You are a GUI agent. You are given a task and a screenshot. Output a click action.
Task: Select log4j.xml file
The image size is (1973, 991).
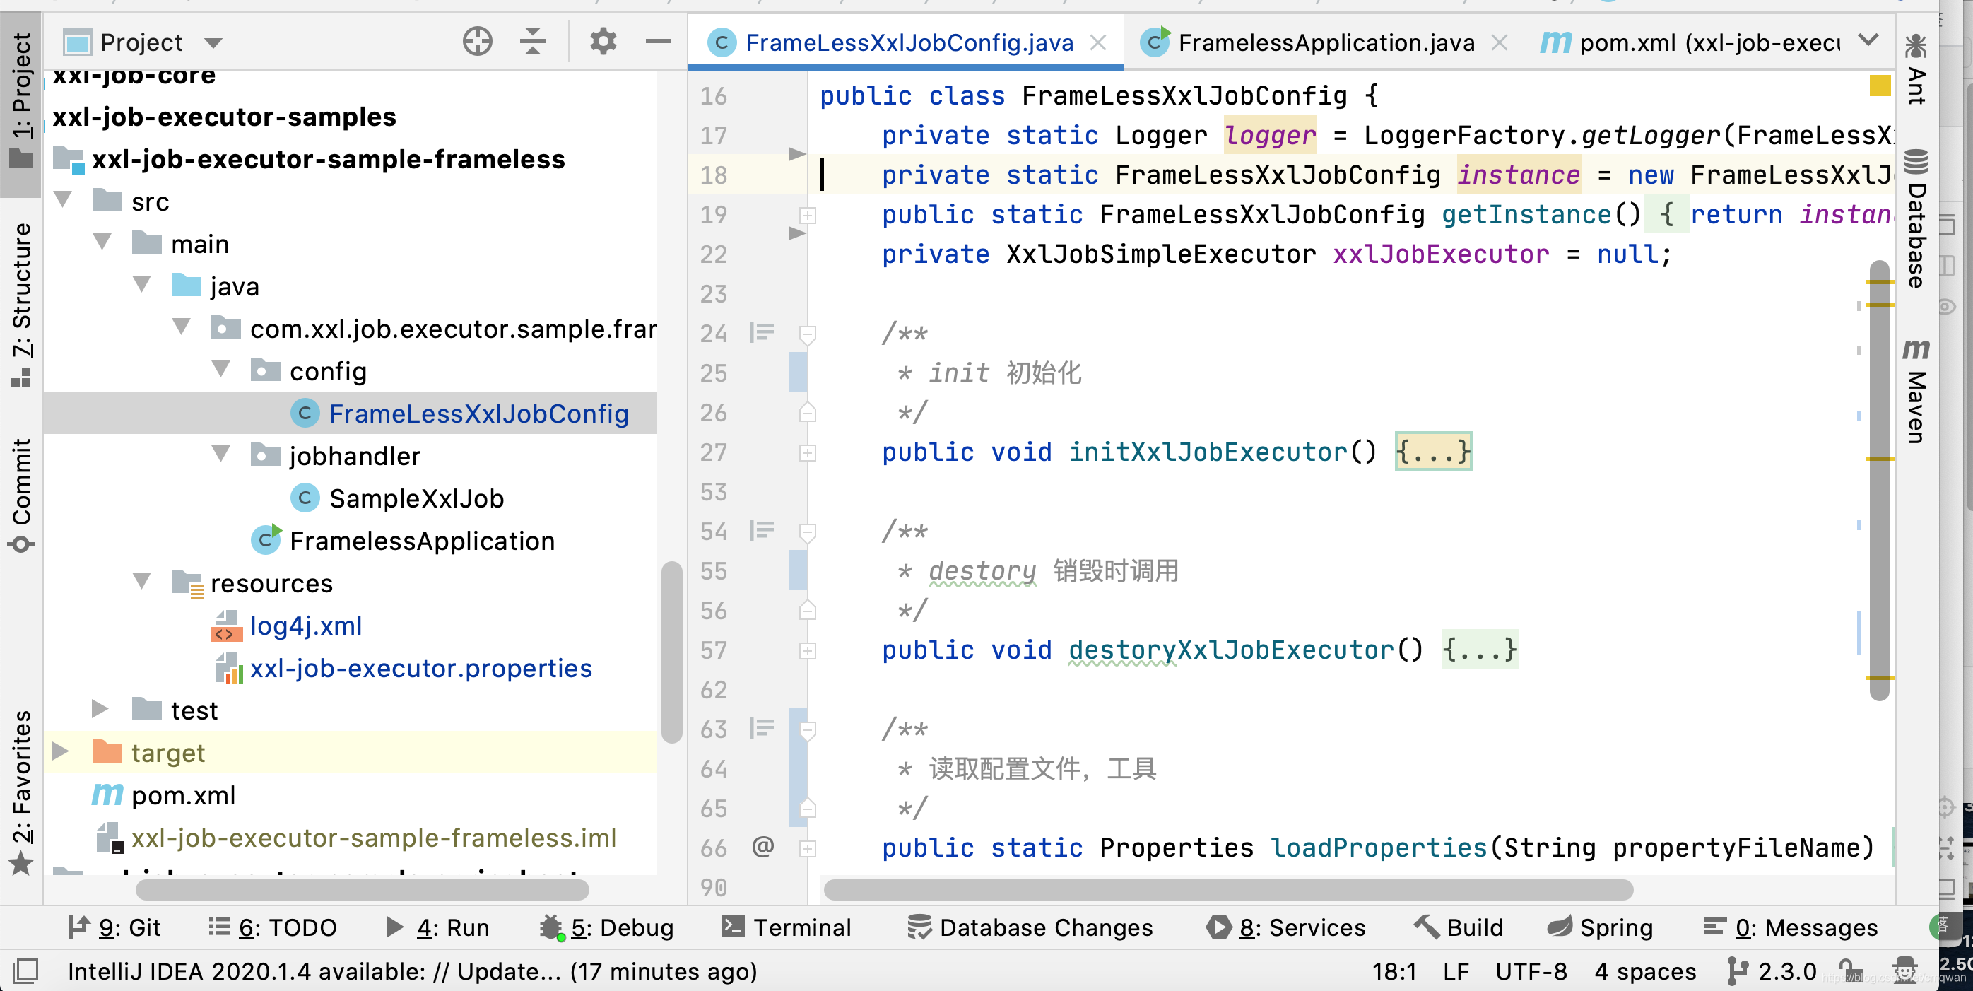(x=305, y=626)
